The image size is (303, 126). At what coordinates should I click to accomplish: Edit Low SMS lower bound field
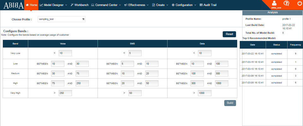coord(127,64)
